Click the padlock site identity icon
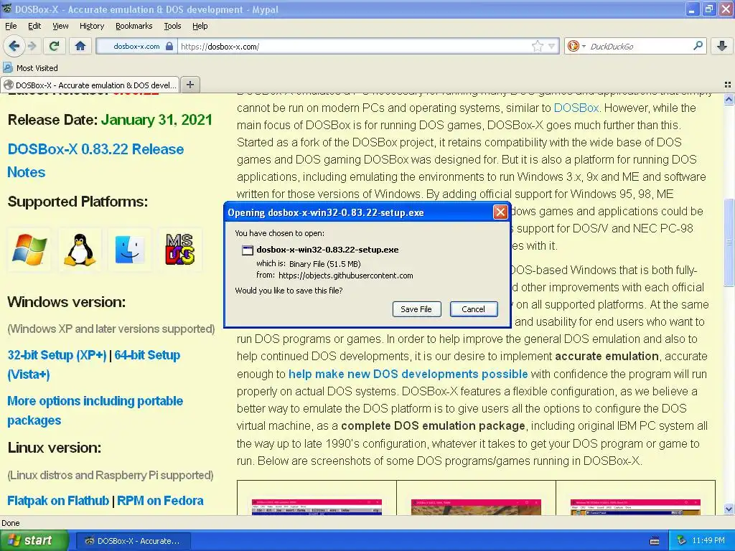The image size is (735, 551). pyautogui.click(x=169, y=47)
